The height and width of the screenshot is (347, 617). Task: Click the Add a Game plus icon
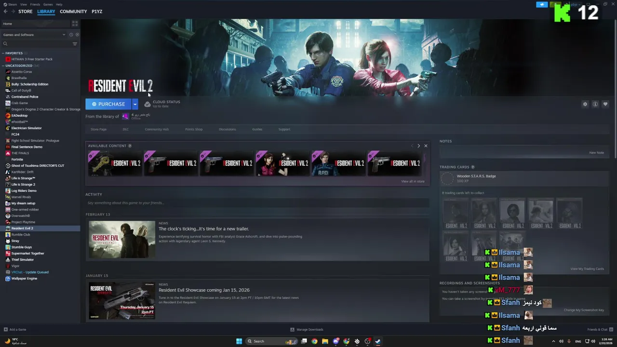coord(6,330)
